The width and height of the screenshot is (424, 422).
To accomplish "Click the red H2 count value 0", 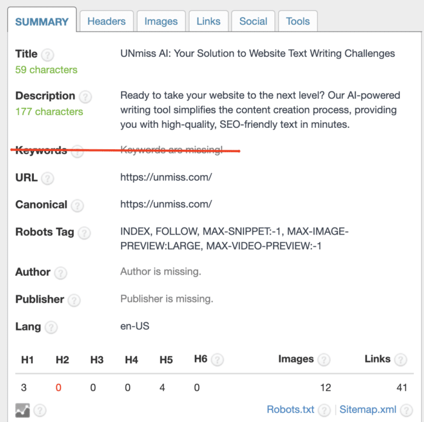I will pyautogui.click(x=58, y=387).
